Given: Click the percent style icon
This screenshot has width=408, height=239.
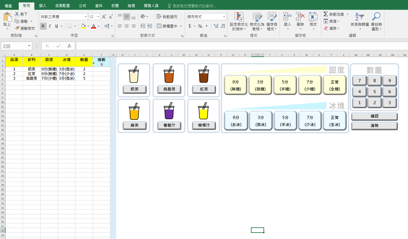Looking at the screenshot, I should [200, 26].
